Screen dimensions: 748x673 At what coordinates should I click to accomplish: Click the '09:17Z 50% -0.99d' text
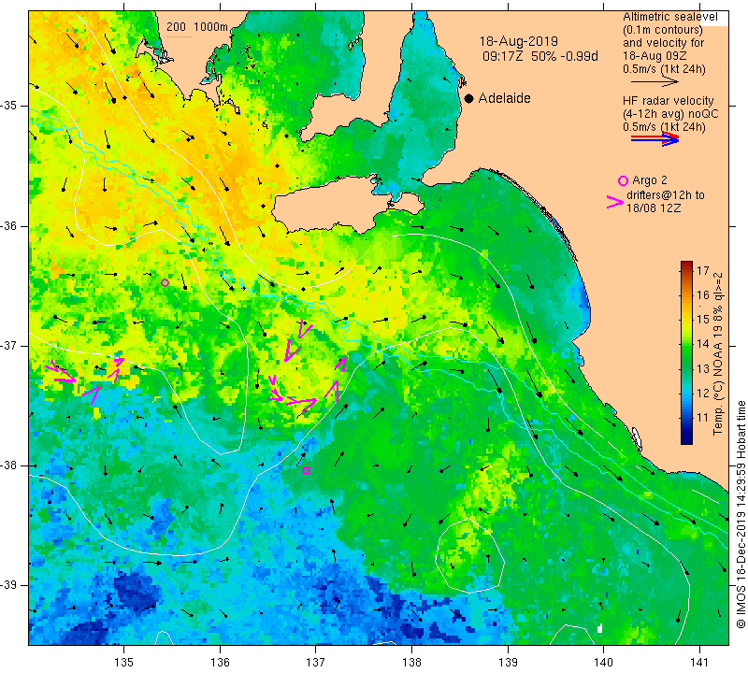tap(540, 56)
